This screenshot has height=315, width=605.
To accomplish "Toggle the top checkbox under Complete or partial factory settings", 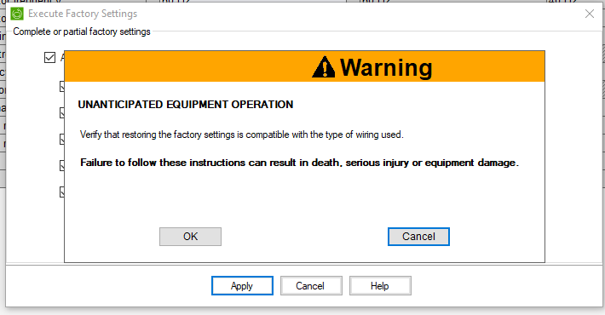I will [x=49, y=58].
